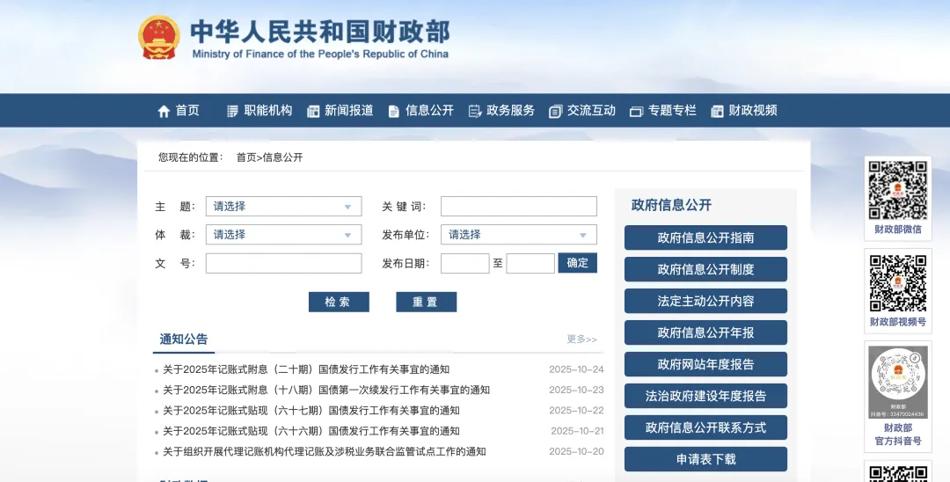950x482 pixels.
Task: Click the 检索 search button
Action: pyautogui.click(x=339, y=303)
